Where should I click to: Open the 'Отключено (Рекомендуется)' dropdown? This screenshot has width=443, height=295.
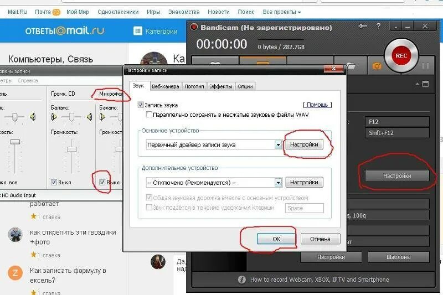278,183
